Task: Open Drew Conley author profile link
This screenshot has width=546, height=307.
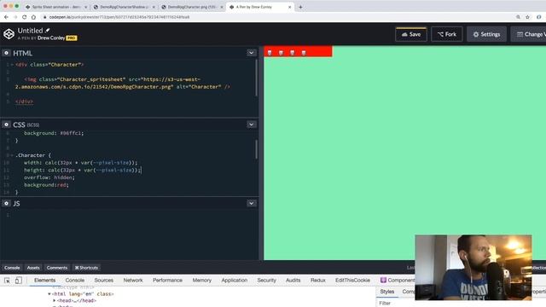Action: click(51, 38)
